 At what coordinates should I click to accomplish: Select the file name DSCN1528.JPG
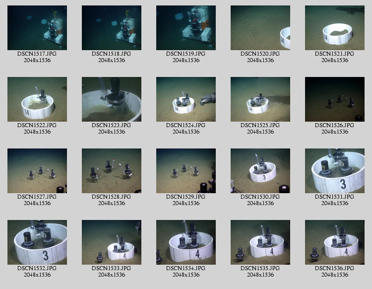112,197
